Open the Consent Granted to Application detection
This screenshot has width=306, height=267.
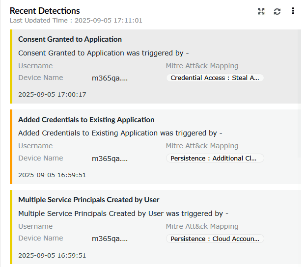click(x=70, y=39)
